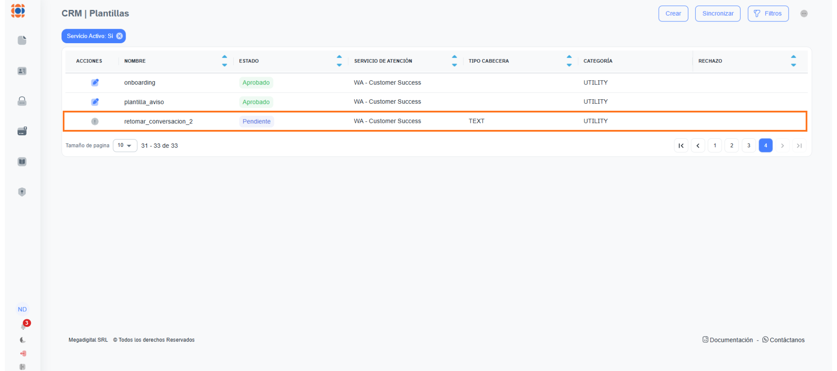
Task: Collapse the sidebar with the bottom arrow
Action: tap(23, 367)
